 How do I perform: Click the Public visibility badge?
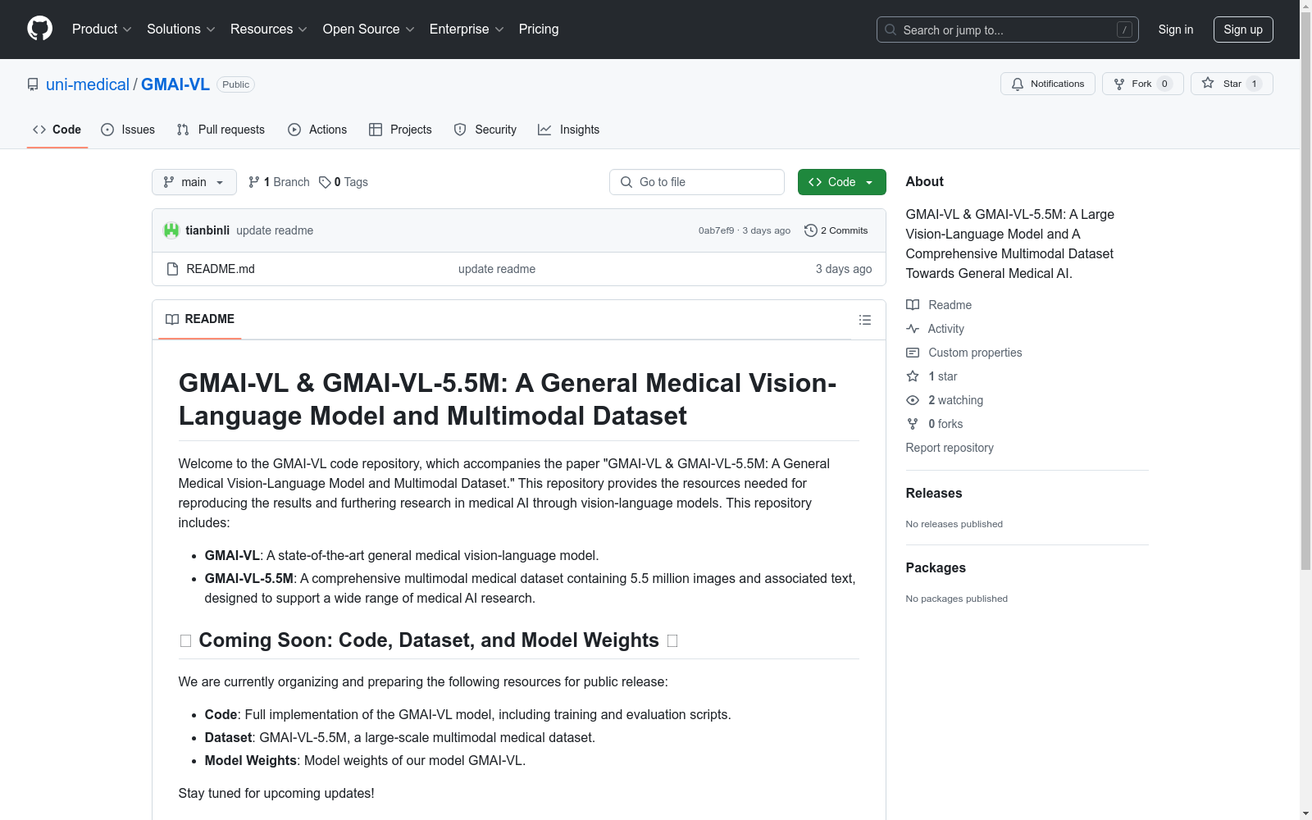(x=235, y=84)
